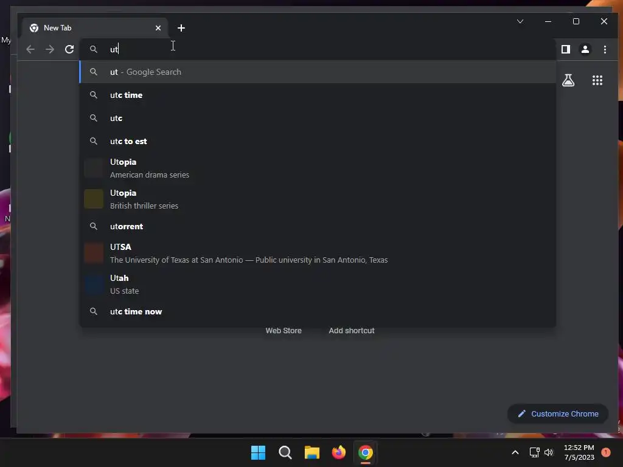Open the Windows Start menu
This screenshot has width=623, height=467.
(x=258, y=452)
